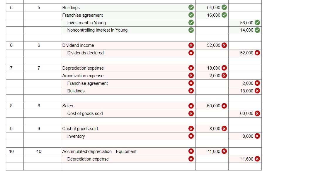Viewport: 330px width, 181px height.
Task: Select the Cost of goods sold debit row in entry 9
Action: click(x=128, y=128)
